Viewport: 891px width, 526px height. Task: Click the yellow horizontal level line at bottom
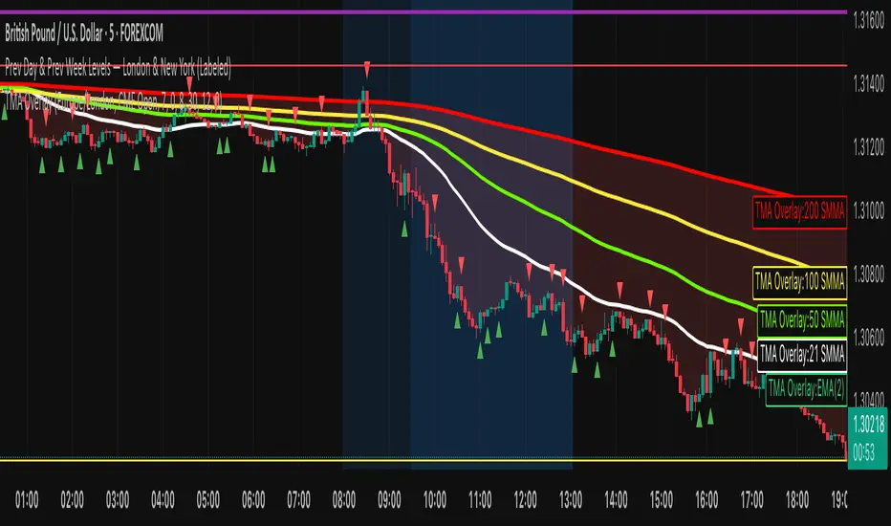point(424,459)
